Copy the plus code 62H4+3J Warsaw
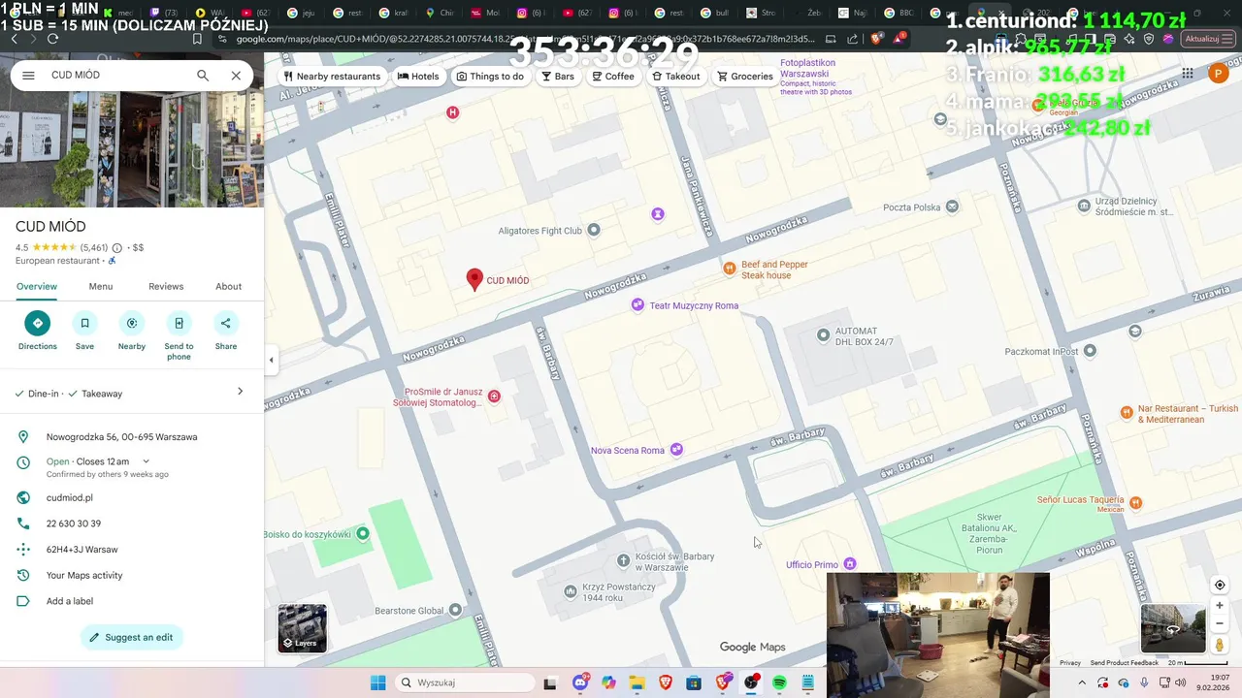The height and width of the screenshot is (698, 1242). [82, 550]
